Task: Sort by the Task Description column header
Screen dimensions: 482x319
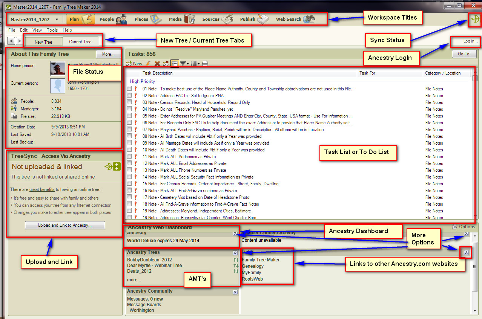Action: click(x=249, y=73)
